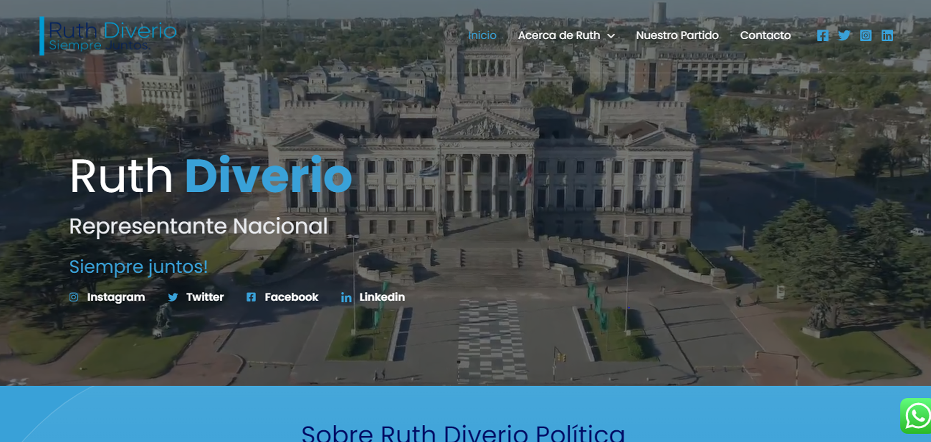Click the LinkedIn icon in the top-right header
Screen dimensions: 931x442
887,35
